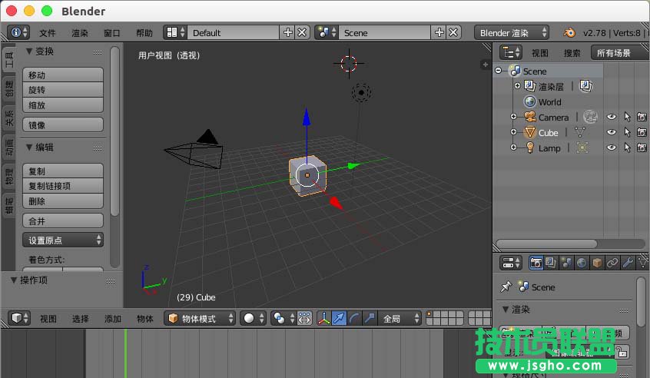Open the 3D view 选择 menu
The width and height of the screenshot is (650, 378).
[x=81, y=318]
